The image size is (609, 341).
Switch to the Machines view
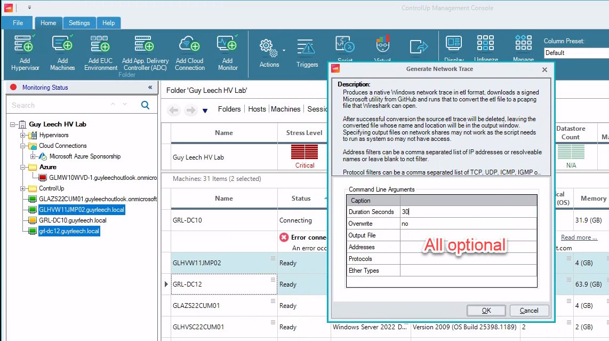click(285, 109)
